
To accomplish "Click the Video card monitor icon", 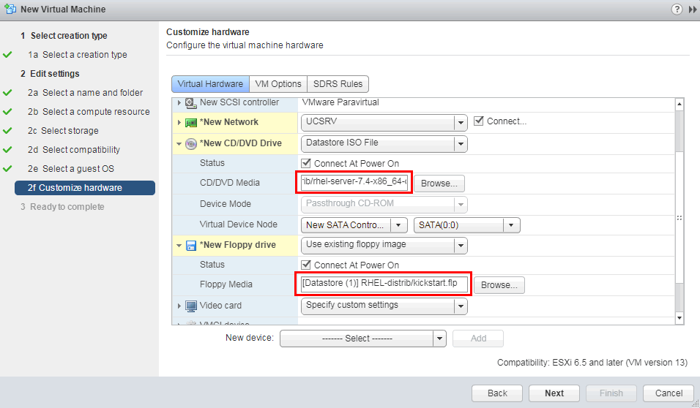I will [191, 306].
